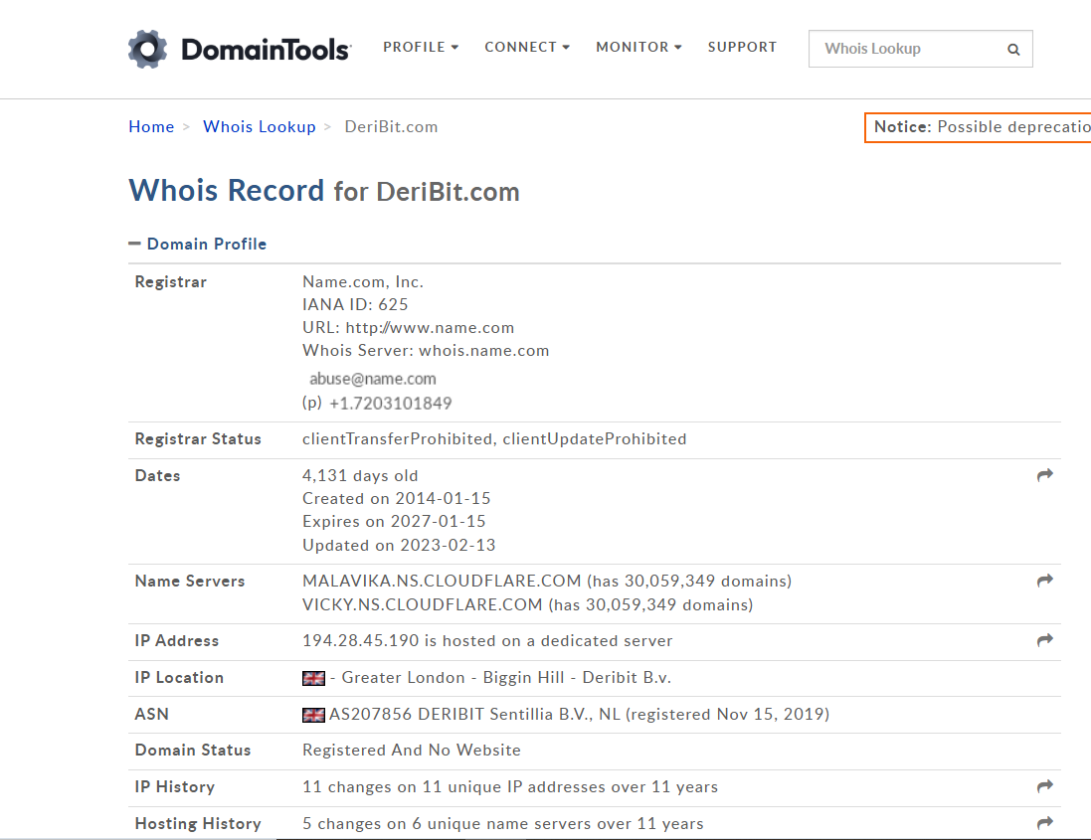Image resolution: width=1091 pixels, height=840 pixels.
Task: Click the Registrar Status row label
Action: pos(198,438)
